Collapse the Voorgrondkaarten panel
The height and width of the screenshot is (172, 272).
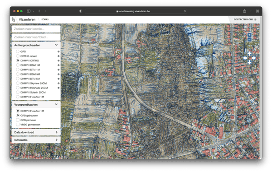(56, 104)
